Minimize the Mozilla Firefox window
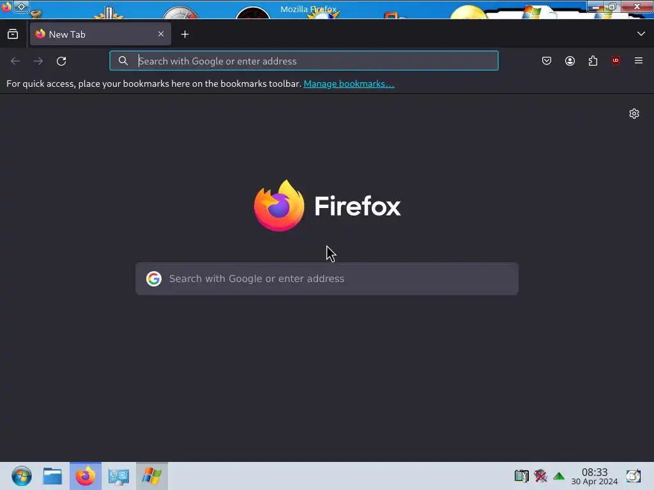This screenshot has height=490, width=654. point(596,6)
